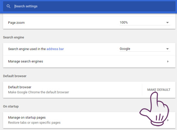The image size is (177, 130).
Task: Select the Default browser section heading
Action: tap(15, 76)
